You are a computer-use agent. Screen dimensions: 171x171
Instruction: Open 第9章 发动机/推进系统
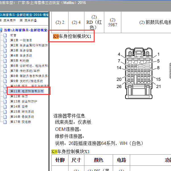click(27, 81)
